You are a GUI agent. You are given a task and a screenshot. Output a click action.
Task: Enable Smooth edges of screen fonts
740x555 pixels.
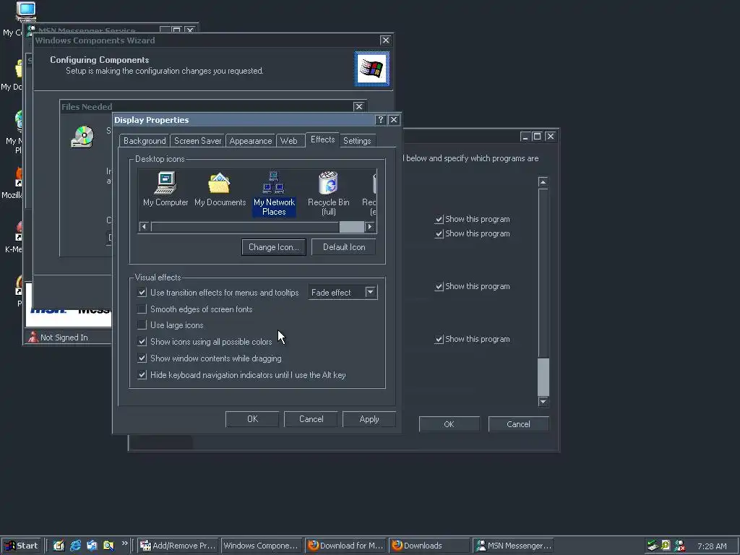[142, 309]
